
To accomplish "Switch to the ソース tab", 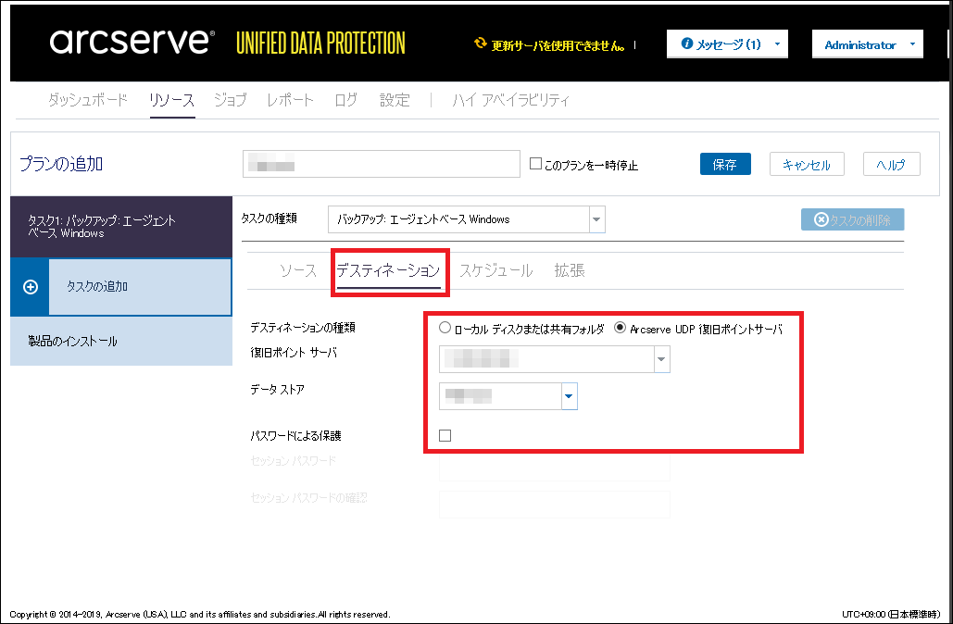I will coord(298,270).
